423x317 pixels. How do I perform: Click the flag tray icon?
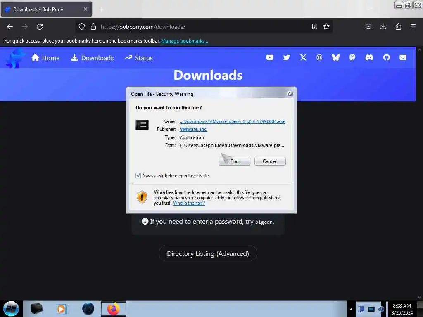[361, 309]
